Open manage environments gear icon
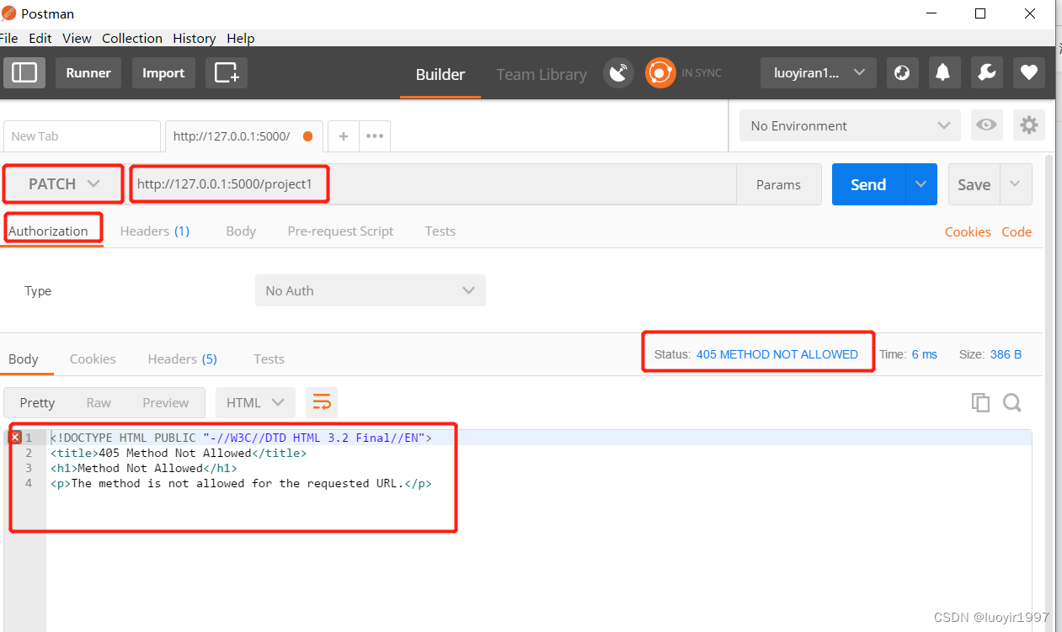The image size is (1062, 632). [x=1028, y=125]
